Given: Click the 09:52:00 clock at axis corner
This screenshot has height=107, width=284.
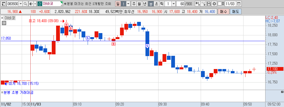Looking at the screenshot, I should [x=274, y=104].
